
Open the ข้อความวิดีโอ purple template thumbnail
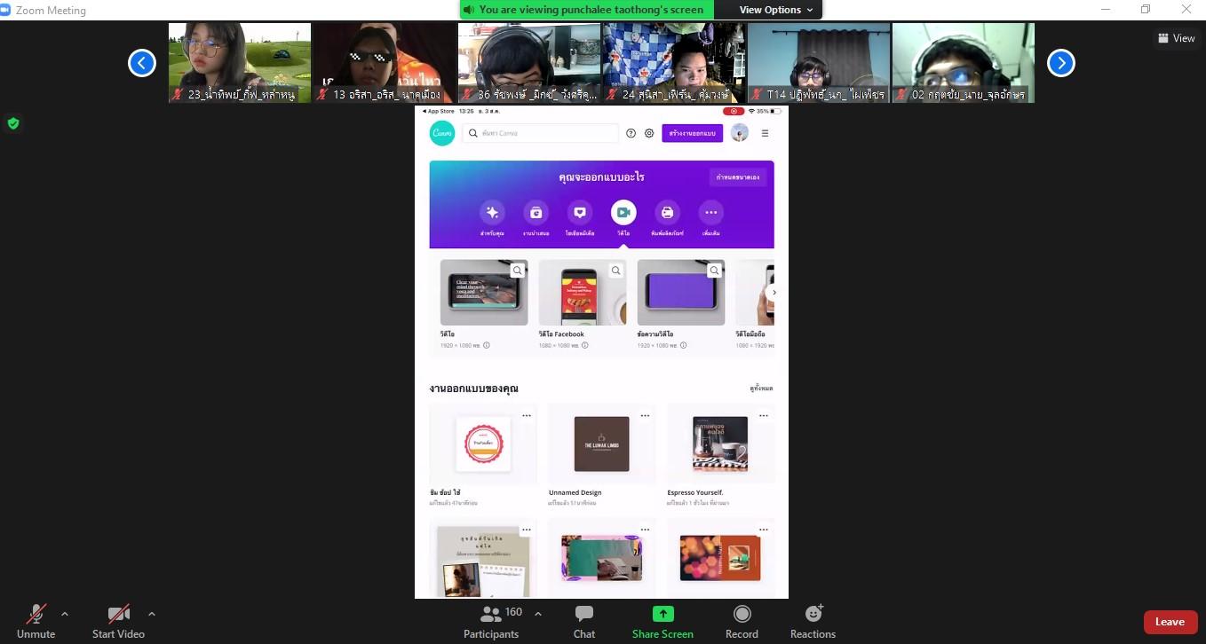681,293
